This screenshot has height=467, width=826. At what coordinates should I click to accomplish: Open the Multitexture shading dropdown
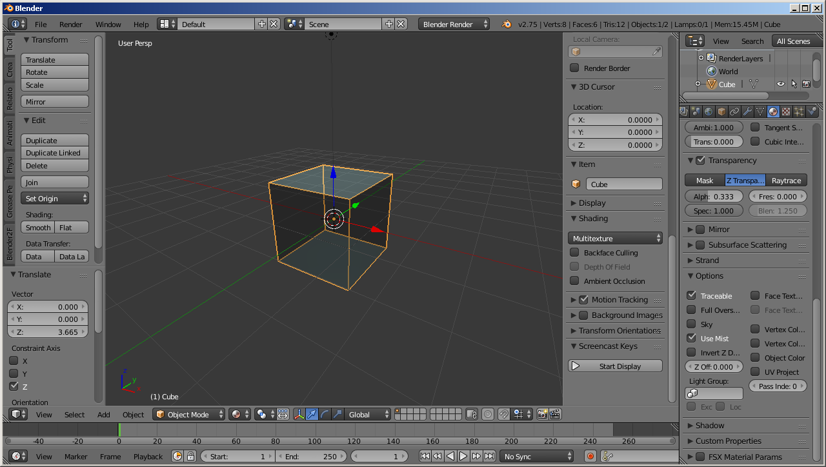point(615,238)
